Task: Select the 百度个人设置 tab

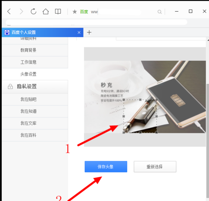Action: pyautogui.click(x=43, y=32)
